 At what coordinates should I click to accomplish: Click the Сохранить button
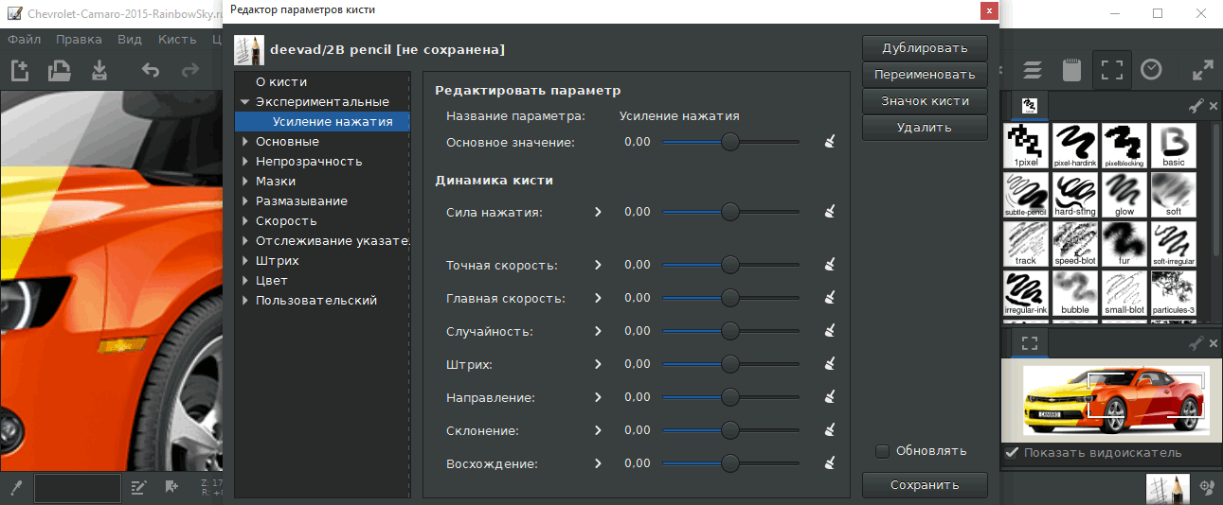coord(925,485)
